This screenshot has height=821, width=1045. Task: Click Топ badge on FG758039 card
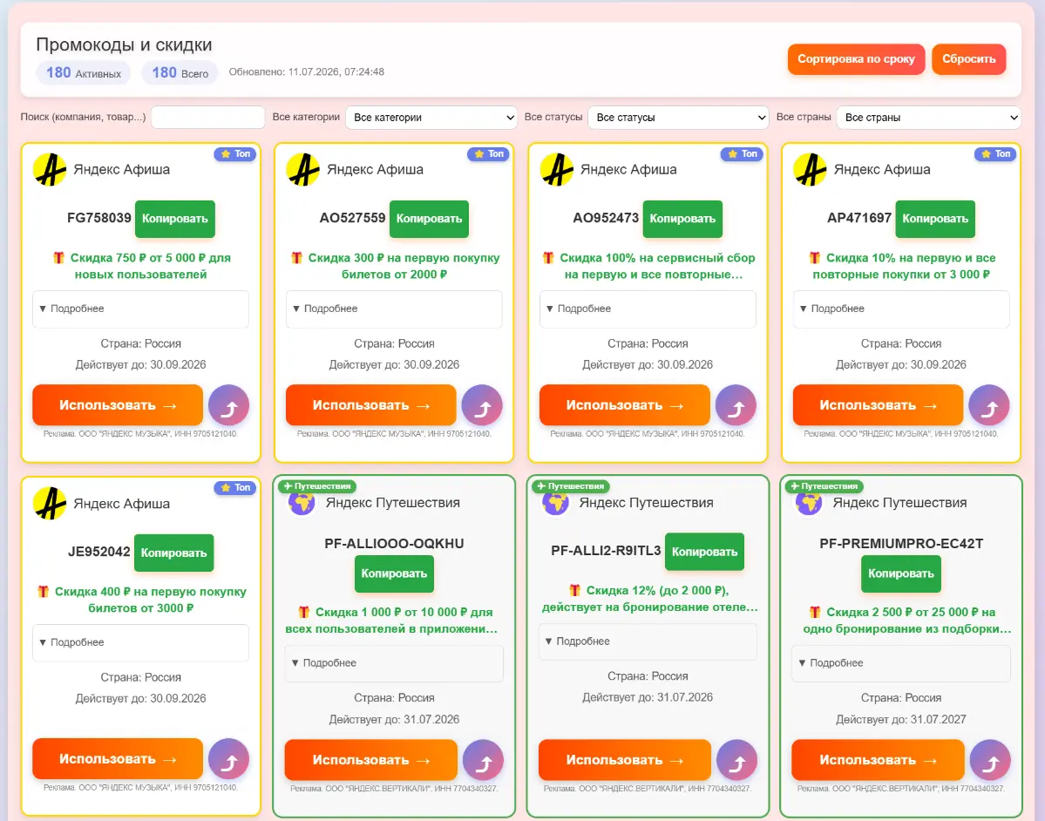coord(235,154)
